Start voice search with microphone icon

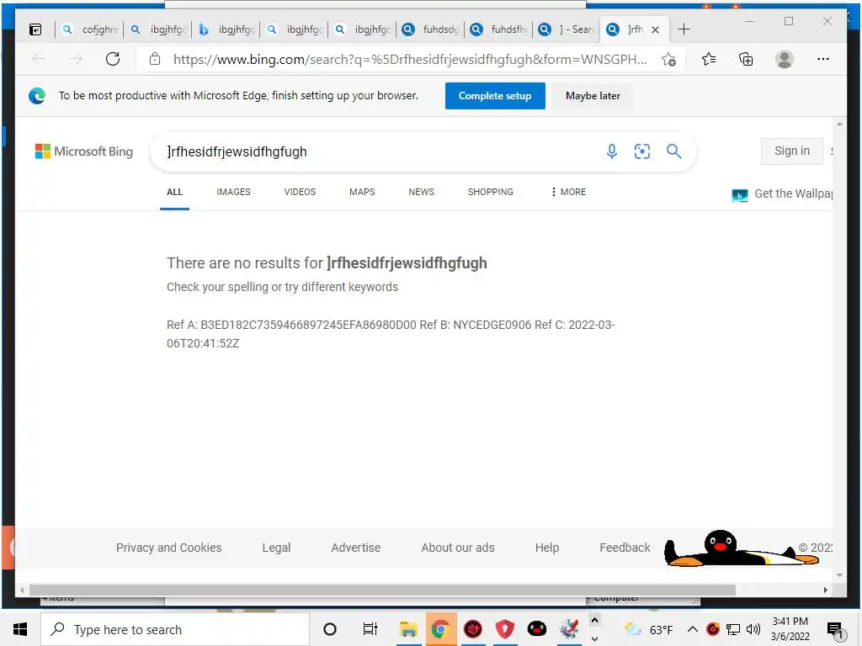[611, 151]
